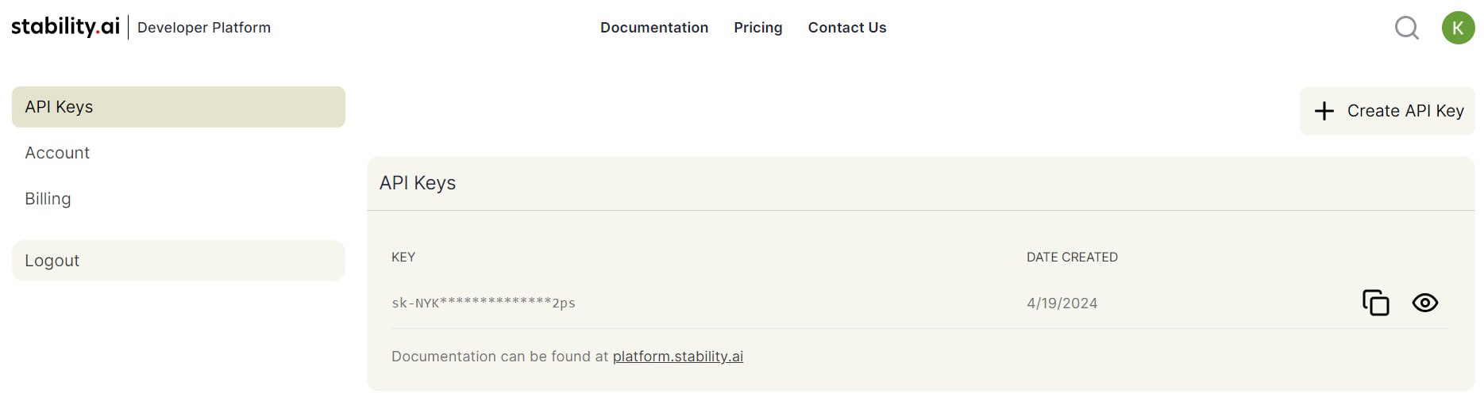Image resolution: width=1484 pixels, height=397 pixels.
Task: Reveal the hidden API key with eye icon
Action: pyautogui.click(x=1424, y=303)
